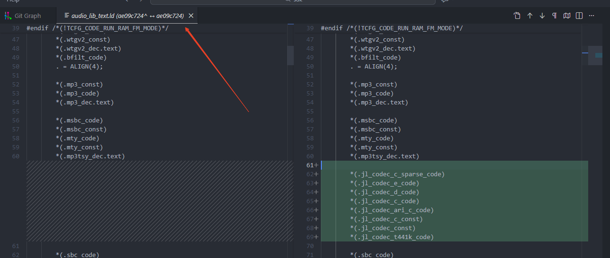The height and width of the screenshot is (258, 610).
Task: Click '. = ALIGN(4);' in the right pane
Action: pos(373,67)
